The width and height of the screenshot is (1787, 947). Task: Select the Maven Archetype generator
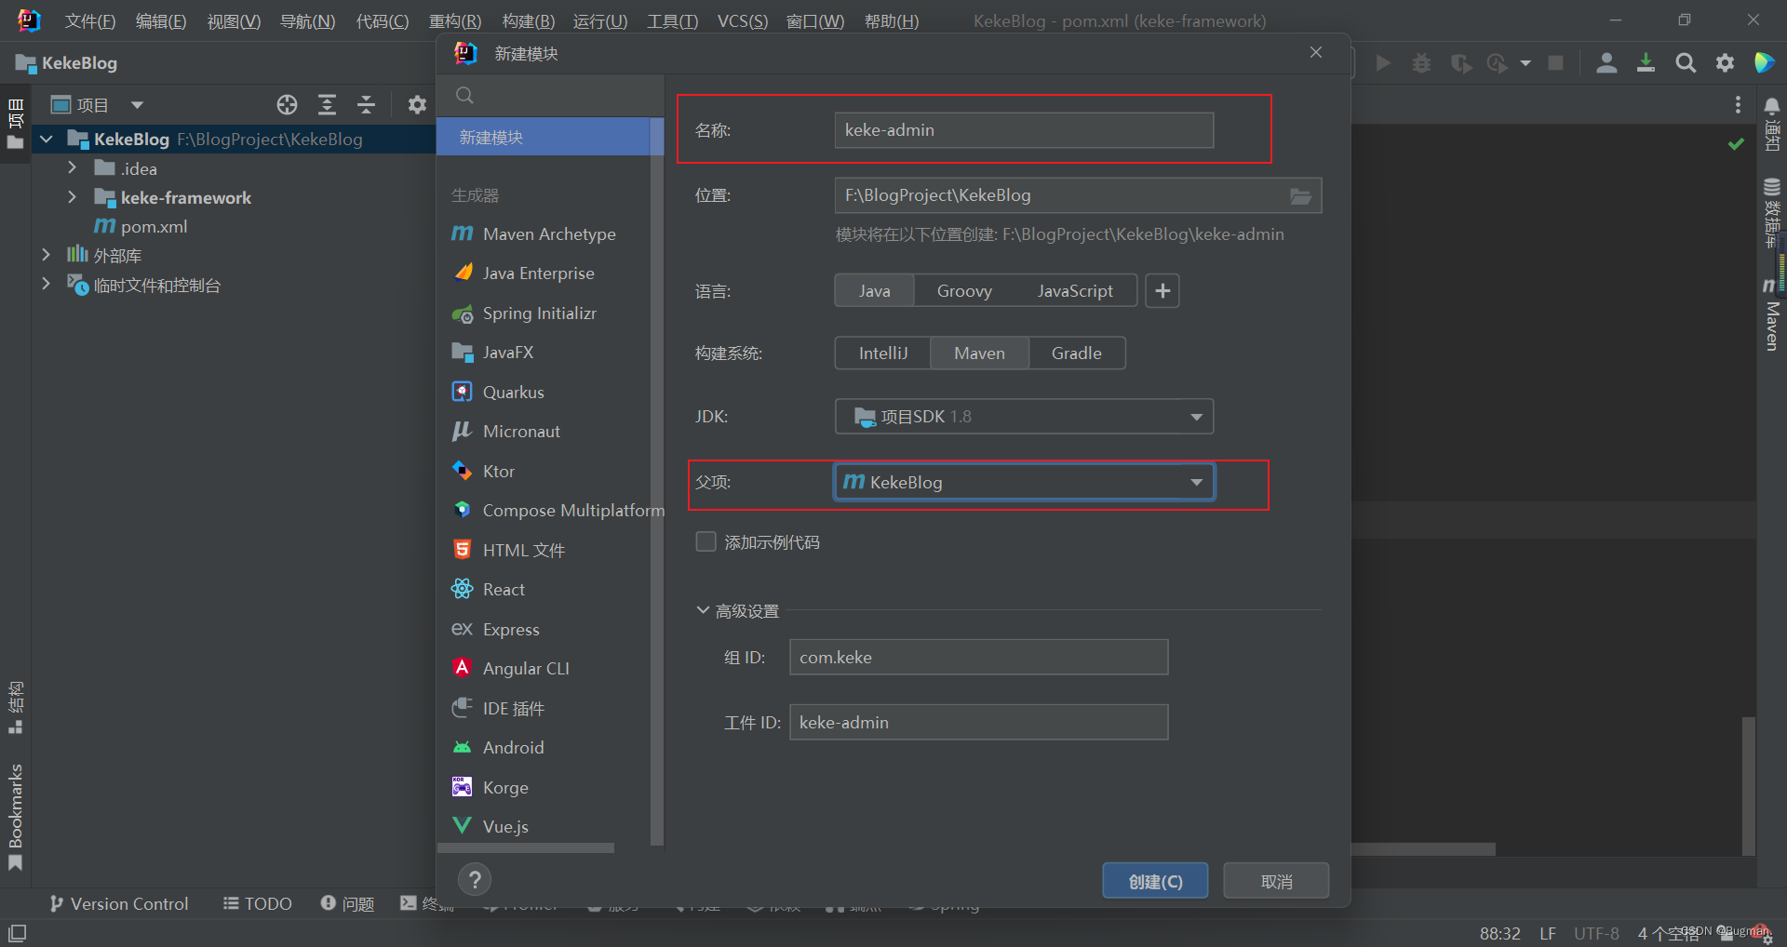(x=549, y=234)
